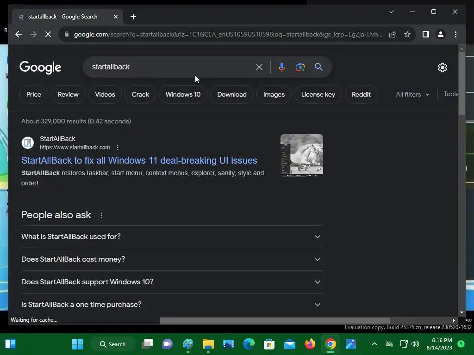474x355 pixels.
Task: Click the browser forward arrow
Action: click(33, 34)
